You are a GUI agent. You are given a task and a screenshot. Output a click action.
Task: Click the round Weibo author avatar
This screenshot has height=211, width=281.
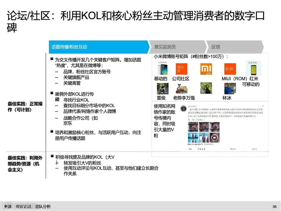coord(183,109)
